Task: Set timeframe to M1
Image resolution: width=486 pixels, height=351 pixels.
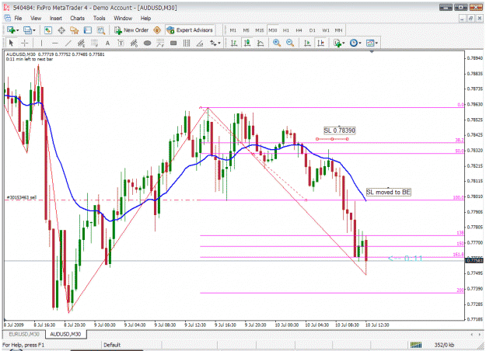Action: (x=233, y=30)
